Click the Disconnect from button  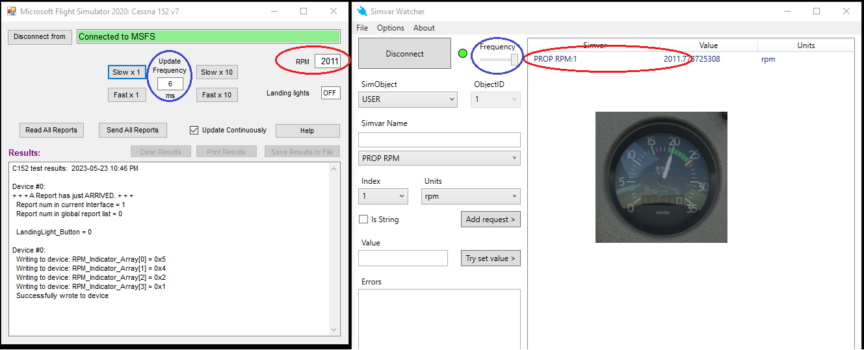[x=40, y=36]
